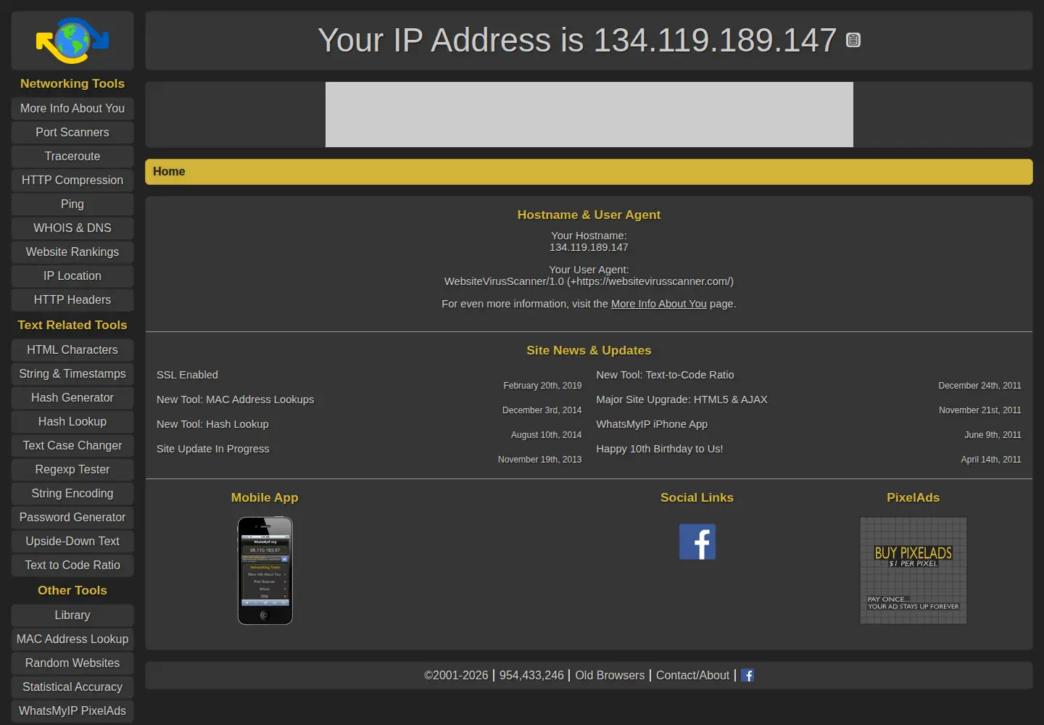Click the Mobile App heading

click(265, 497)
